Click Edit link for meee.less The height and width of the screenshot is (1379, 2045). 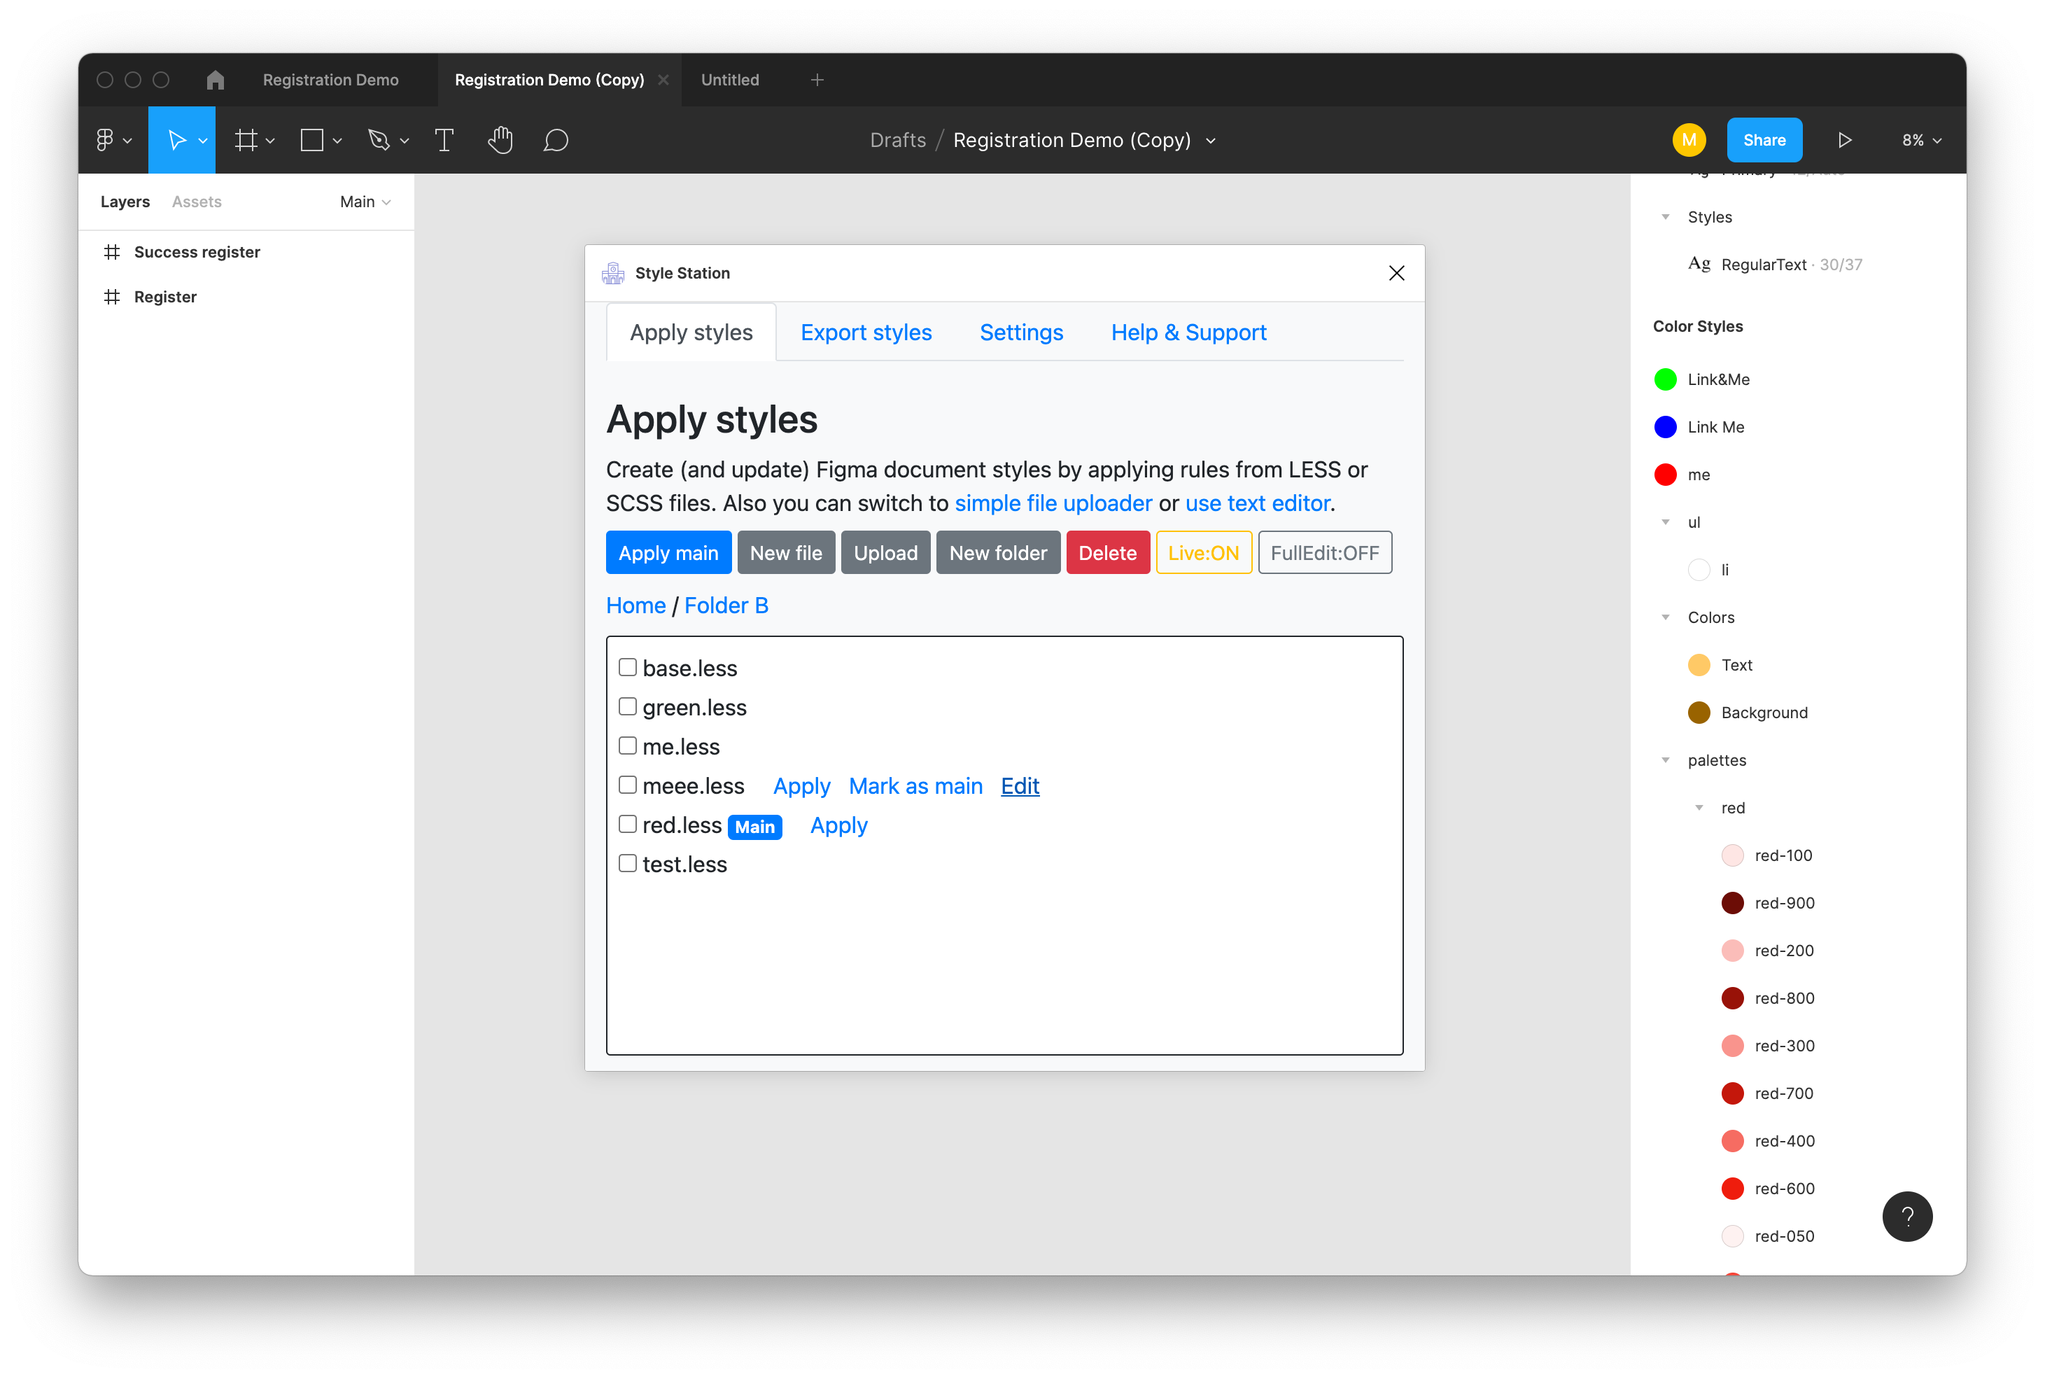pyautogui.click(x=1020, y=785)
